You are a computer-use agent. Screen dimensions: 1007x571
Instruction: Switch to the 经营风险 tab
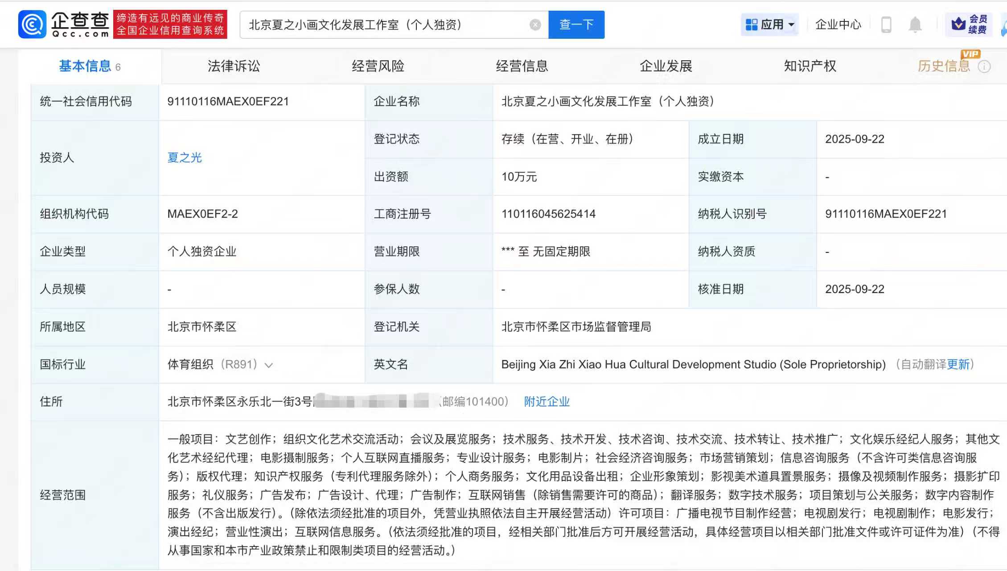(378, 66)
